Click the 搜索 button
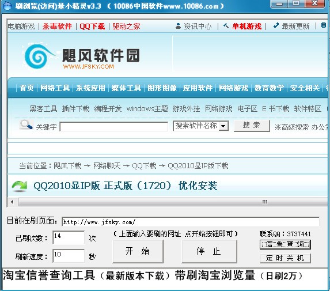Image resolution: width=330 pixels, height=291 pixels. [252, 126]
